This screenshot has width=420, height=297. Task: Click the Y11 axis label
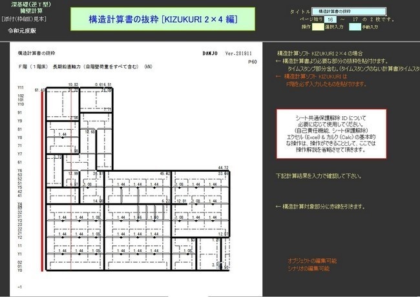click(x=21, y=88)
